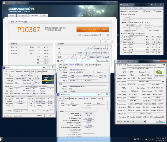Open Memory tab in CPU-Z Processor window

[x=26, y=72]
